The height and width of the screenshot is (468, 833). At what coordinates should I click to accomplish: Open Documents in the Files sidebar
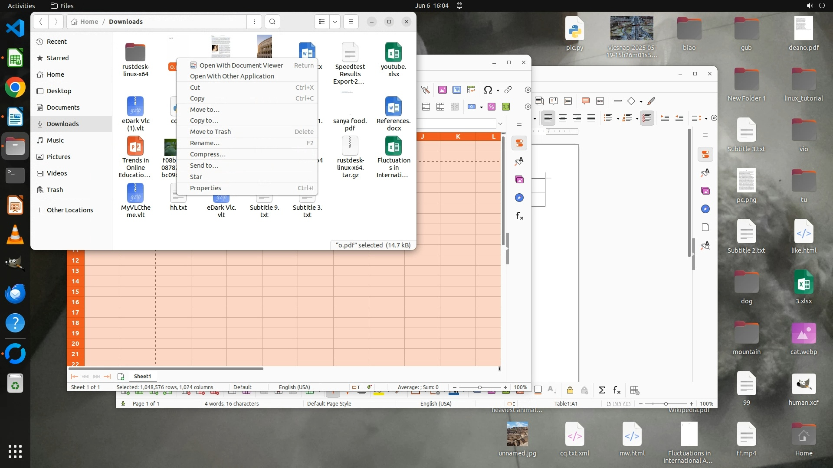[x=63, y=107]
